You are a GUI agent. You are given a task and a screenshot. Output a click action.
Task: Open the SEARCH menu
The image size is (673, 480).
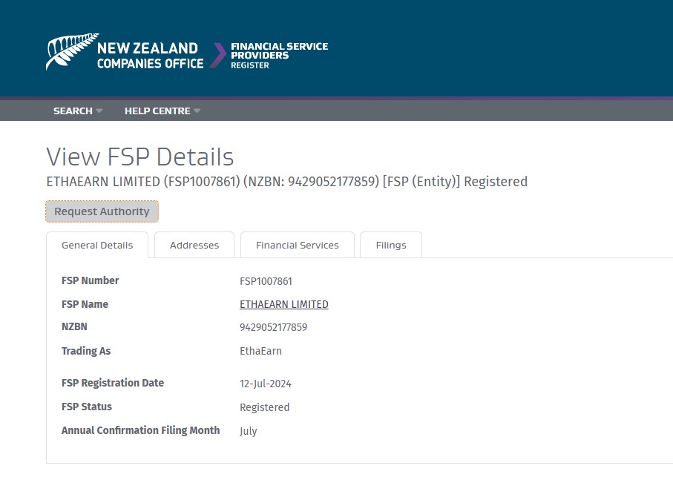coord(73,111)
